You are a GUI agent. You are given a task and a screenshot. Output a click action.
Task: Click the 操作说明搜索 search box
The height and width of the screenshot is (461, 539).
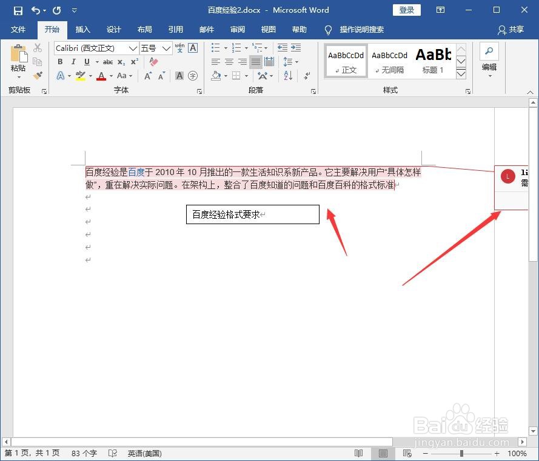(361, 30)
